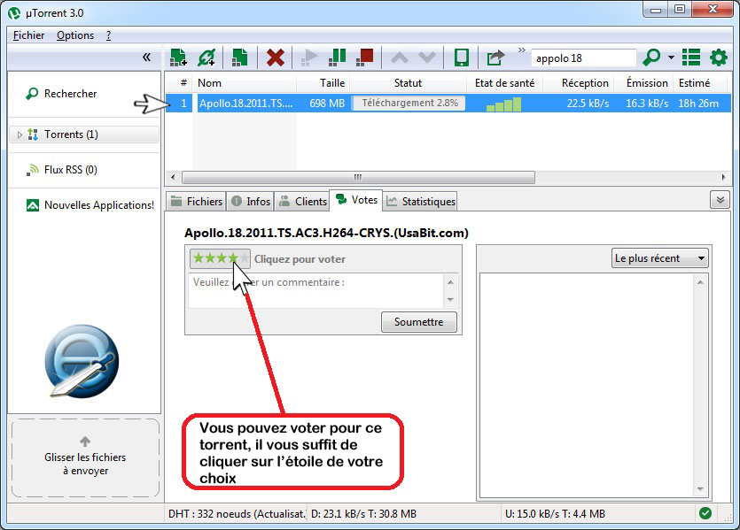Click the Soumettre button
This screenshot has width=740, height=530.
[418, 322]
